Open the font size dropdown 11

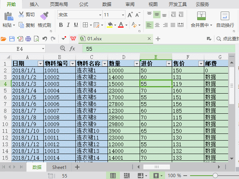tap(123, 15)
